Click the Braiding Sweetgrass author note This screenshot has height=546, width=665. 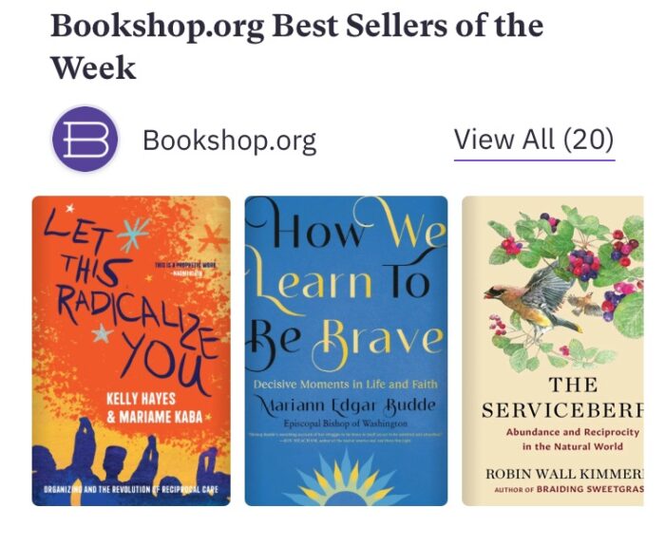click(x=569, y=489)
